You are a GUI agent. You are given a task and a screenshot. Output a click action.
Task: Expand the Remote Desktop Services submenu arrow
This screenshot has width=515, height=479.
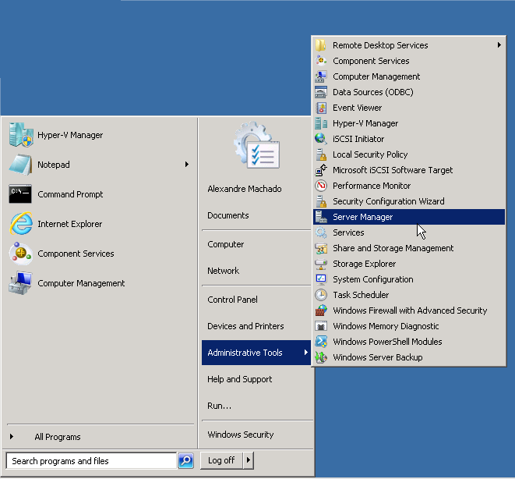click(x=499, y=45)
